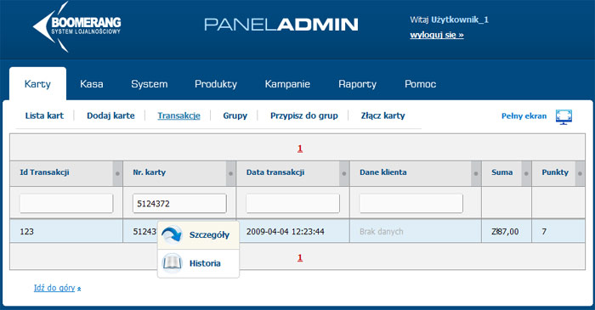
Task: Click Idź do góry link
Action: pyautogui.click(x=54, y=288)
